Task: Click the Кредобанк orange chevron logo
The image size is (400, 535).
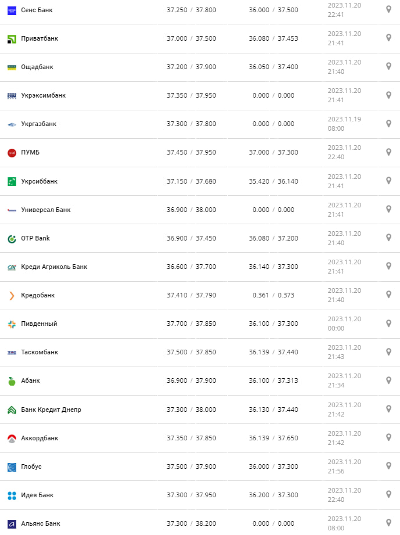Action: (12, 296)
